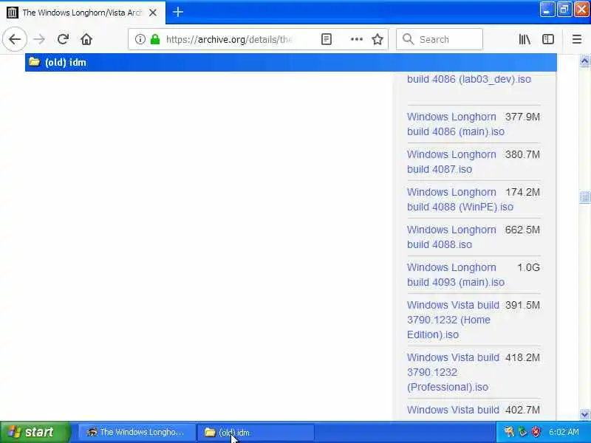
Task: Switch to The Windows Longho... taskbar button
Action: pos(137,432)
